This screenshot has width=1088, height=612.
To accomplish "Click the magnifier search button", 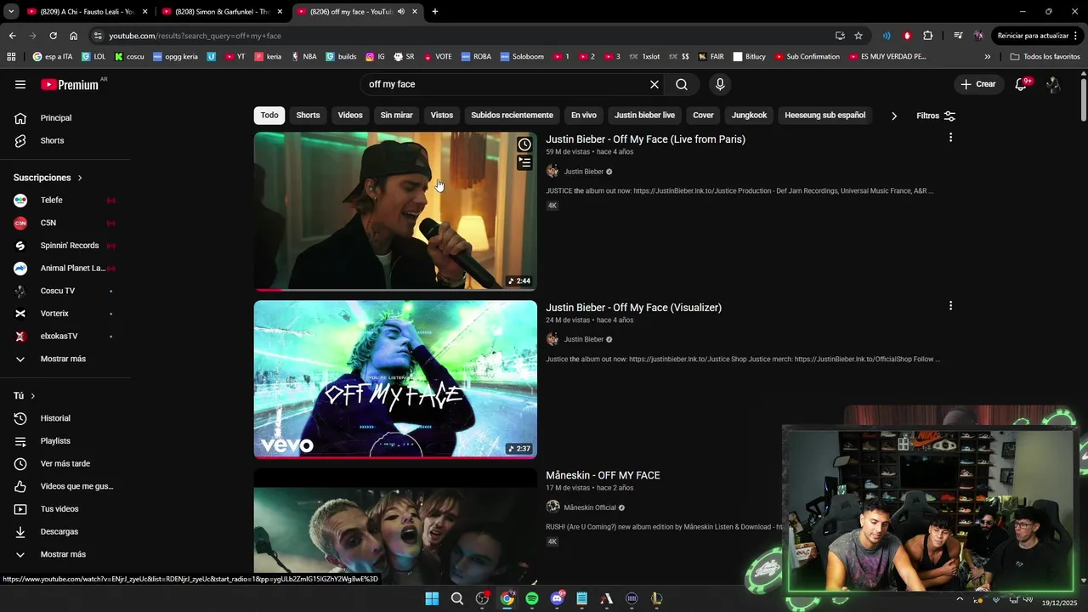I will pyautogui.click(x=682, y=84).
